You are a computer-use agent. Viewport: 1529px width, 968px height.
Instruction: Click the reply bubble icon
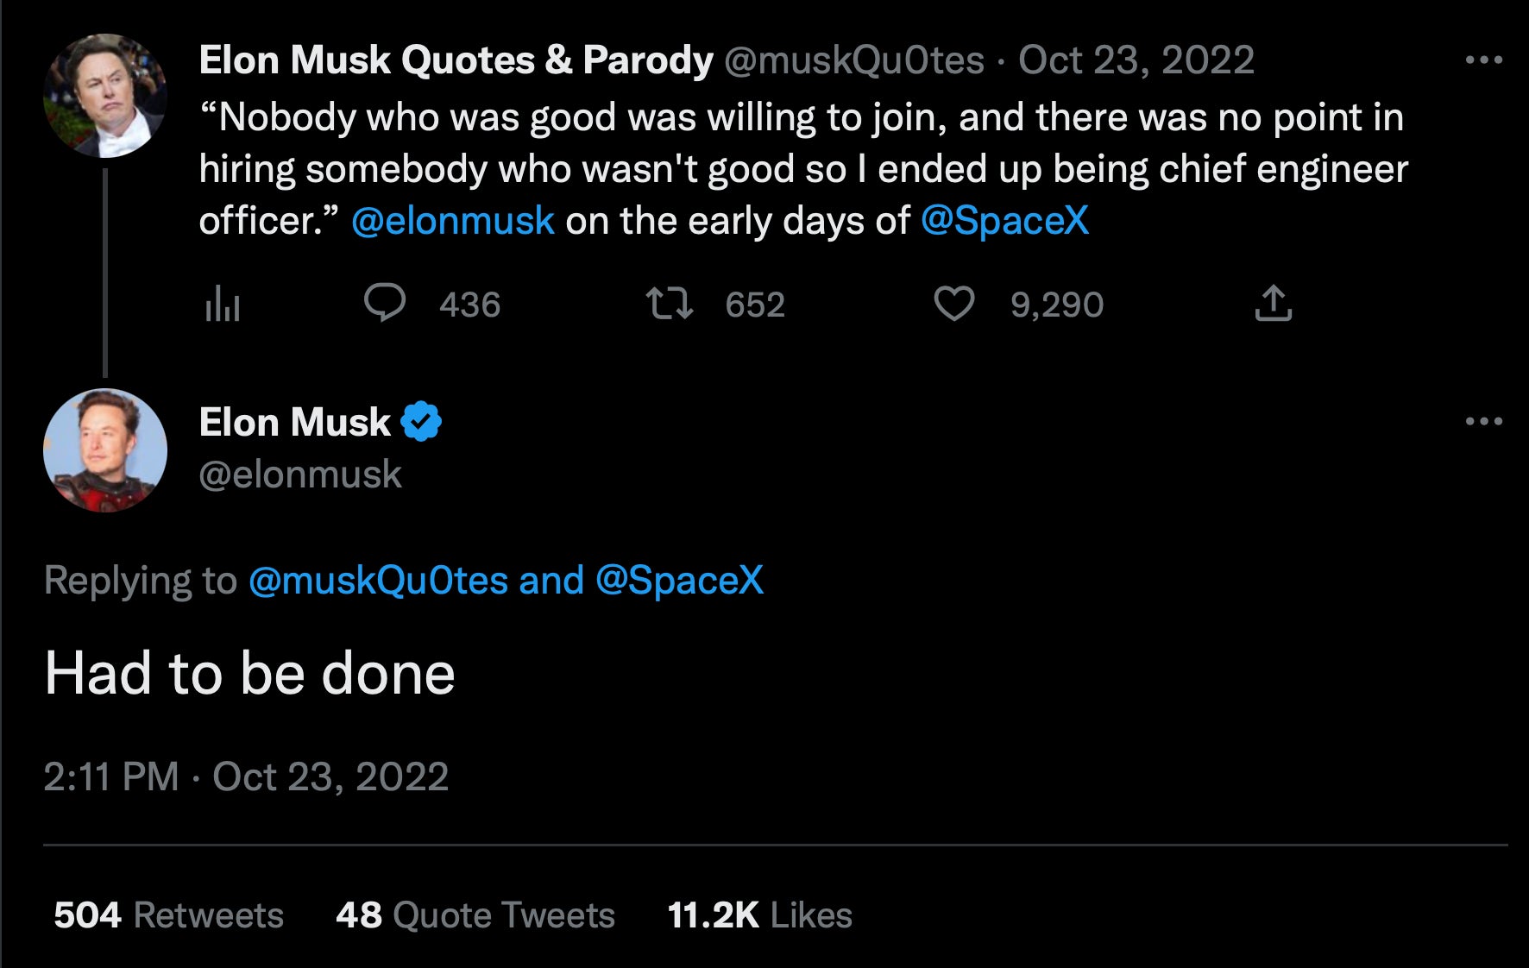[385, 304]
